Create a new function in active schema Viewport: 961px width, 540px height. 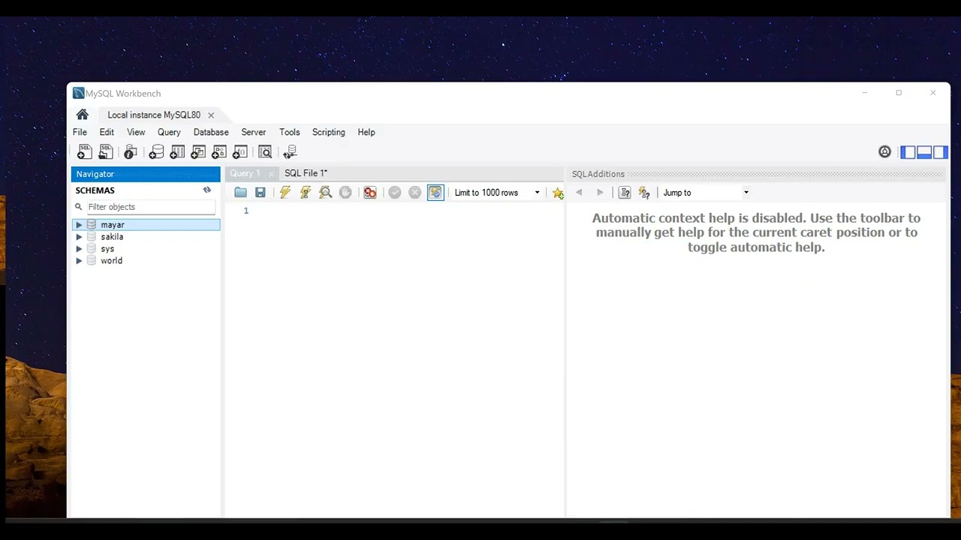click(x=240, y=152)
